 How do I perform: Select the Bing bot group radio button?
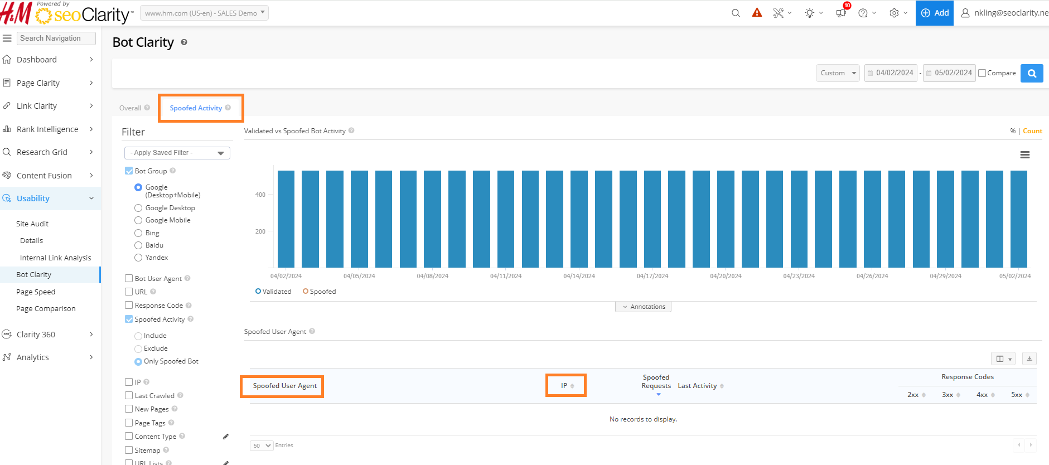click(138, 233)
